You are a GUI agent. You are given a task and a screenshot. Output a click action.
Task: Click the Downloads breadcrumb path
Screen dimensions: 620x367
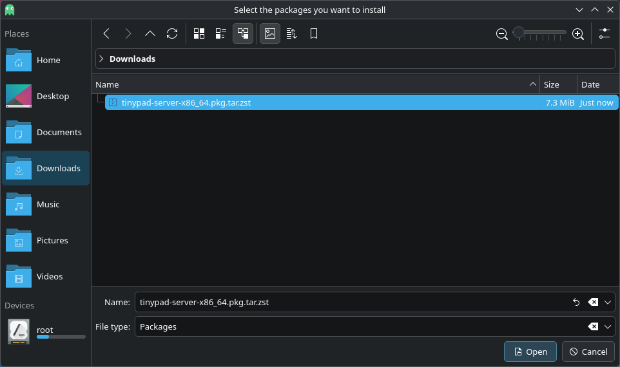tap(133, 59)
